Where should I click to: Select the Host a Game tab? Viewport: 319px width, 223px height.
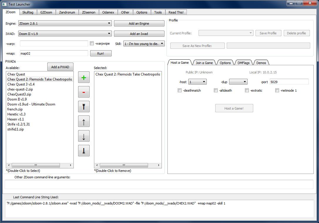(x=180, y=63)
